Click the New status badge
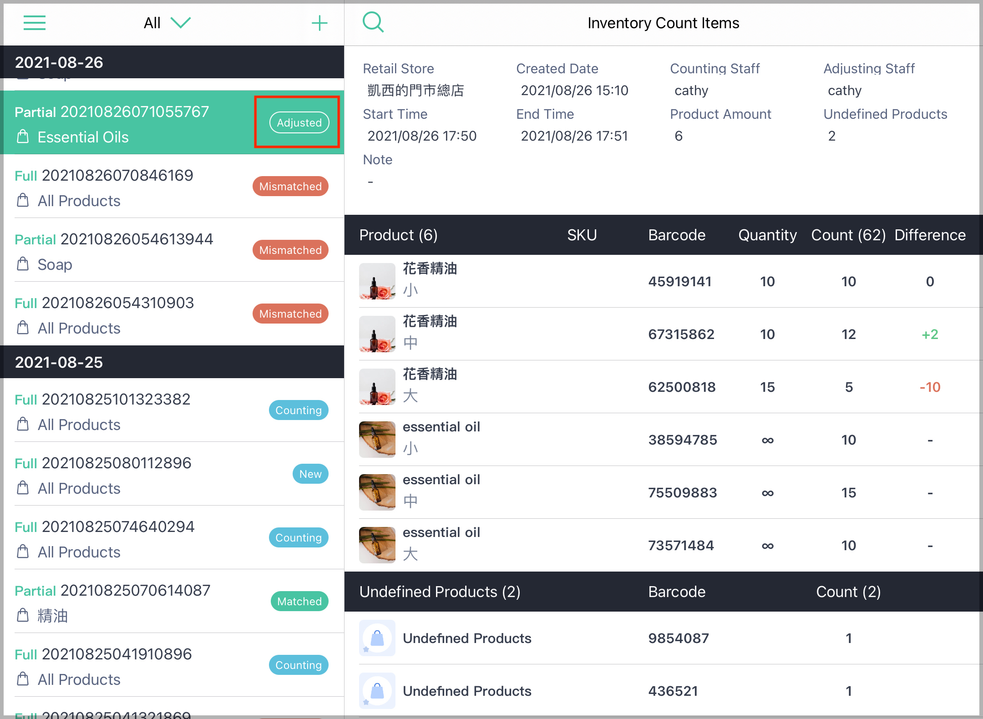This screenshot has height=719, width=983. [310, 474]
